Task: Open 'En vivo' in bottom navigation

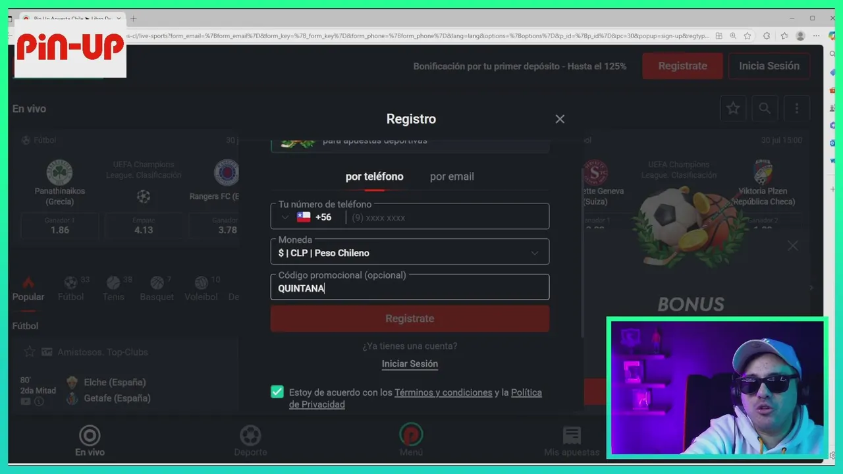Action: coord(90,440)
